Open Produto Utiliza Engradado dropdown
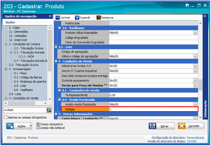 [195, 33]
